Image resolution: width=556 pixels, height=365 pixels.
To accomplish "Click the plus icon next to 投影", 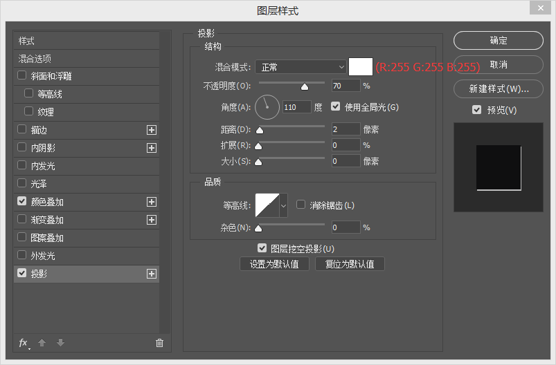I will pos(152,274).
